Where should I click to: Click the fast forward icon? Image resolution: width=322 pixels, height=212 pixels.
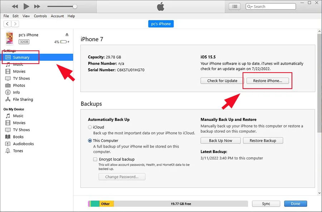pos(37,6)
